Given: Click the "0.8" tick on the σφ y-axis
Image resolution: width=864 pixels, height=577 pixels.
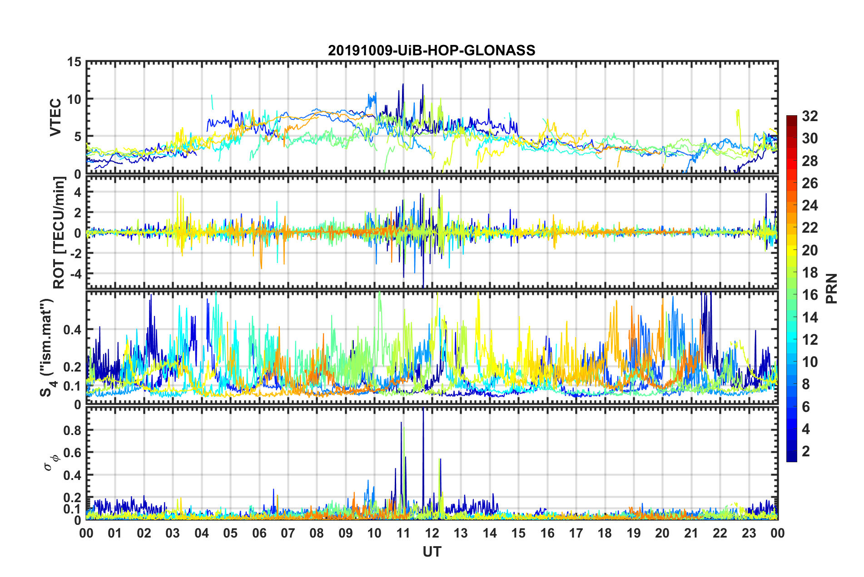Looking at the screenshot, I should point(72,430).
